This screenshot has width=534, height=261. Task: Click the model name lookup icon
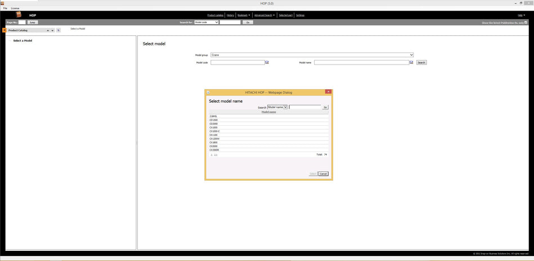click(412, 62)
